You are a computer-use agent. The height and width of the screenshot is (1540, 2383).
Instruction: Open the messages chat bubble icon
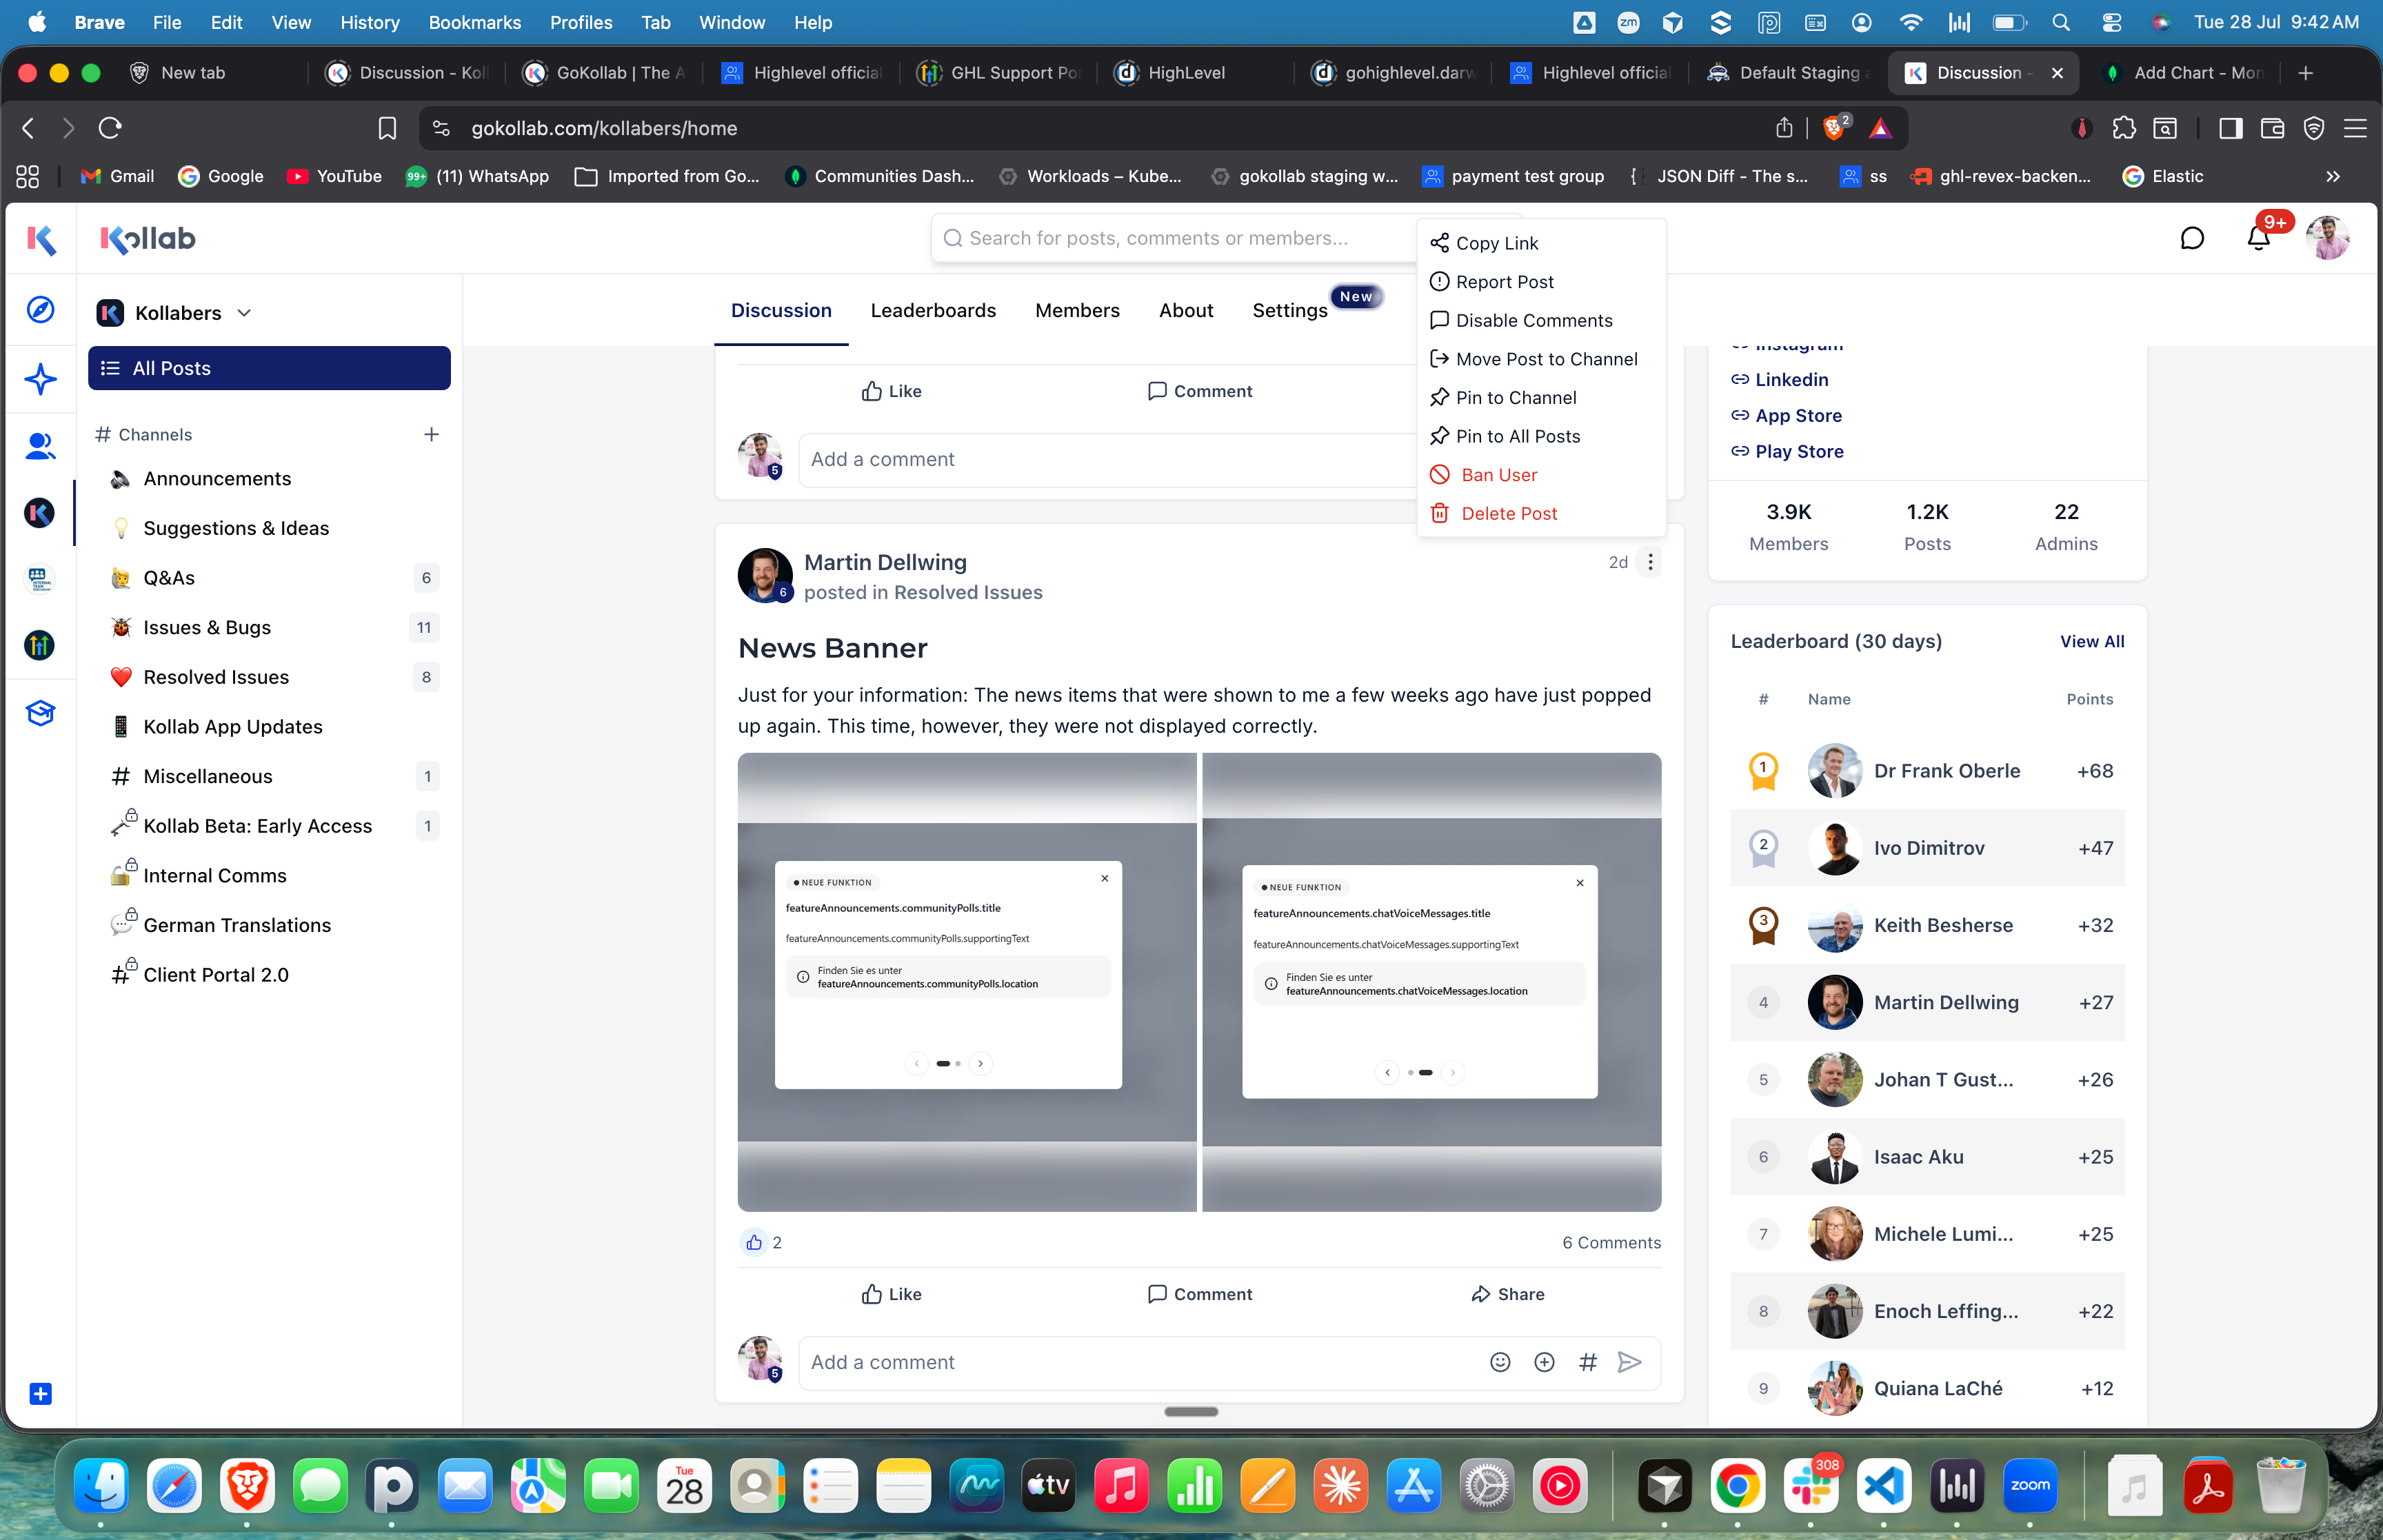2192,238
